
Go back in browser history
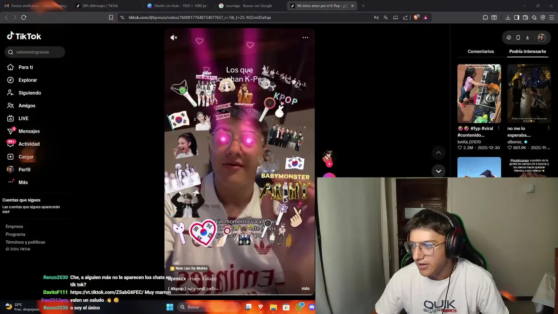pyautogui.click(x=6, y=17)
